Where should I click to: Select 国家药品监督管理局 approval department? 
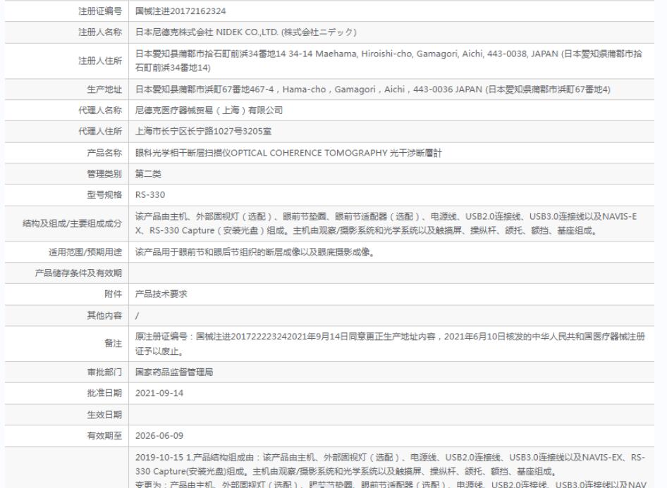(174, 373)
